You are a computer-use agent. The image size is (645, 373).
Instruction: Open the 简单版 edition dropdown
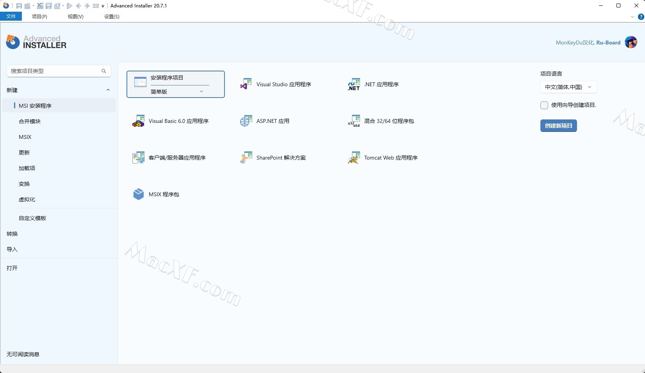[x=180, y=91]
